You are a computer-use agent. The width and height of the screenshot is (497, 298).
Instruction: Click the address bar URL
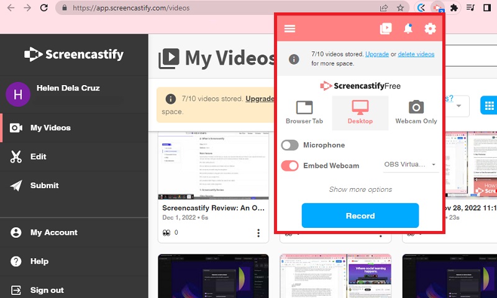coord(131,8)
